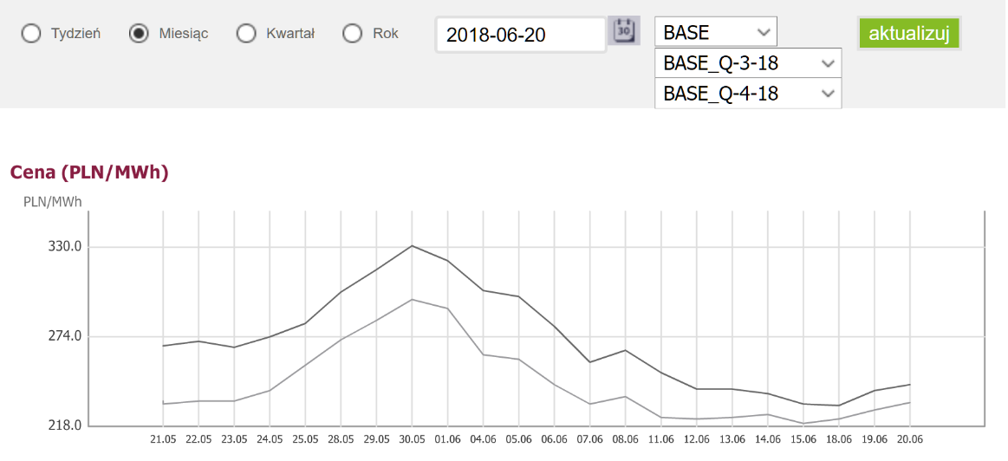Click the dark line peak at 30.05
This screenshot has width=1008, height=461.
pyautogui.click(x=412, y=245)
